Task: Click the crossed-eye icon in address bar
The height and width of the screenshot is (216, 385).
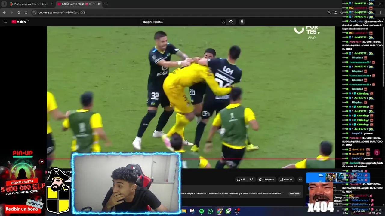Action: point(335,13)
